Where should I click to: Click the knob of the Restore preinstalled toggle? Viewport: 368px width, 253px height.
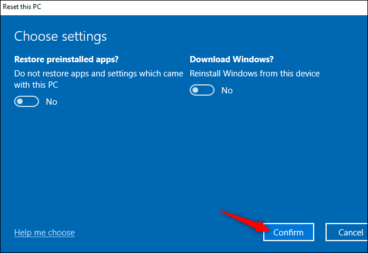tap(21, 102)
